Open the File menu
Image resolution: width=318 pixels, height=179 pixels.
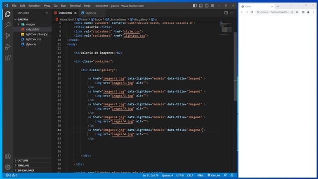point(14,5)
